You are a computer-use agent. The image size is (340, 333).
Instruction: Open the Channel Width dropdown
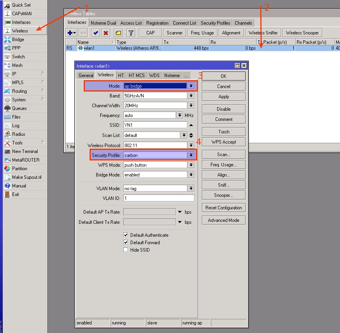[191, 106]
